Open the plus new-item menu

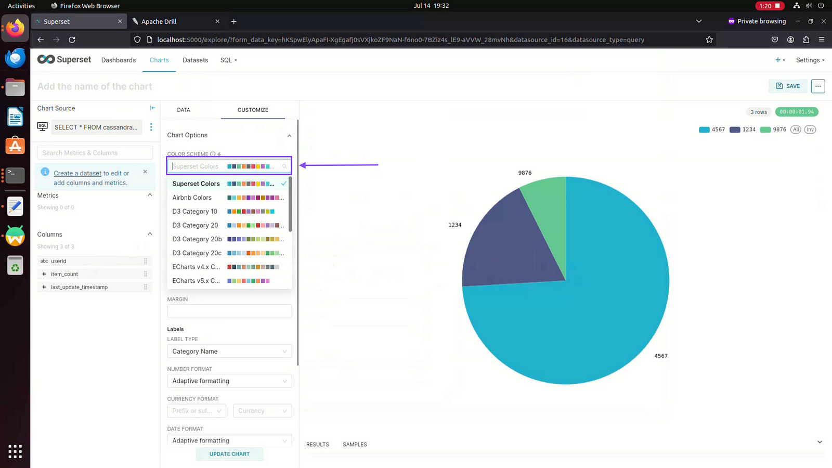point(780,60)
